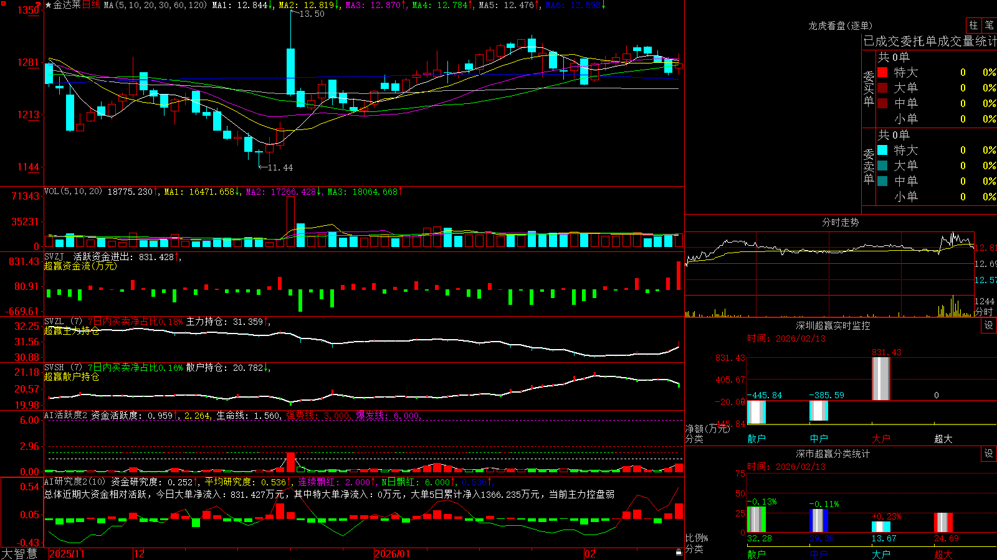Image resolution: width=997 pixels, height=560 pixels.
Task: Open 设 settings for 深圳超赢实时监控
Action: click(989, 325)
